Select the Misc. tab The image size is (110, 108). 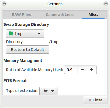(93, 15)
